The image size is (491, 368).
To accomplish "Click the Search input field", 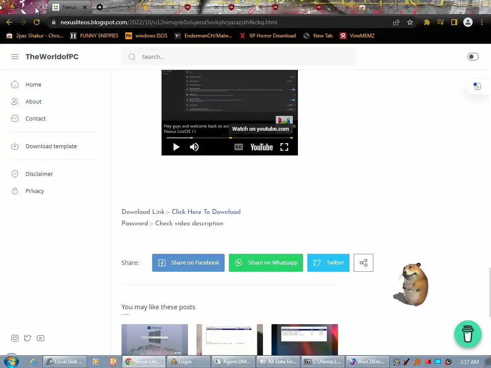I will (x=239, y=57).
